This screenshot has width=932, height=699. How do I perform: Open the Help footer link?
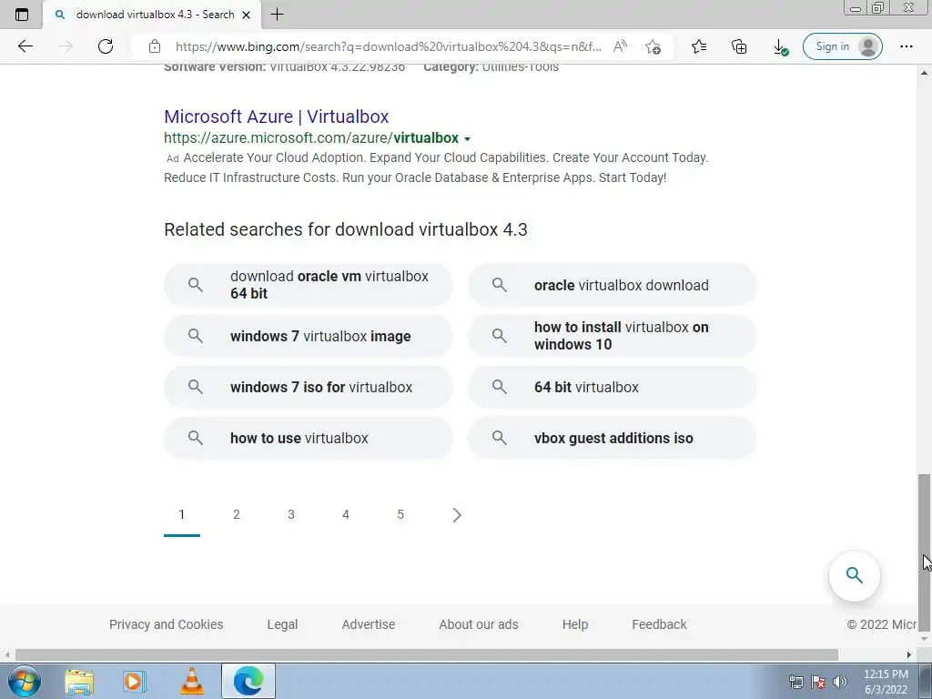pos(575,624)
